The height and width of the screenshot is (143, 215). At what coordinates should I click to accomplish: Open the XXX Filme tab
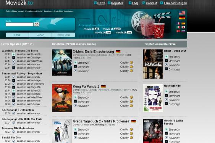point(63,35)
